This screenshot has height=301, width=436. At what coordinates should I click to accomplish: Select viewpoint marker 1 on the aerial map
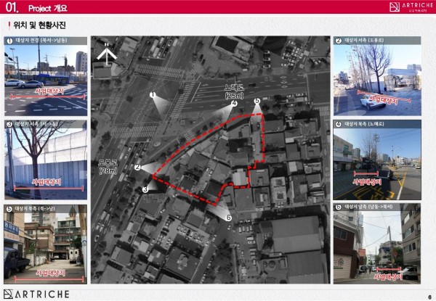[153, 95]
